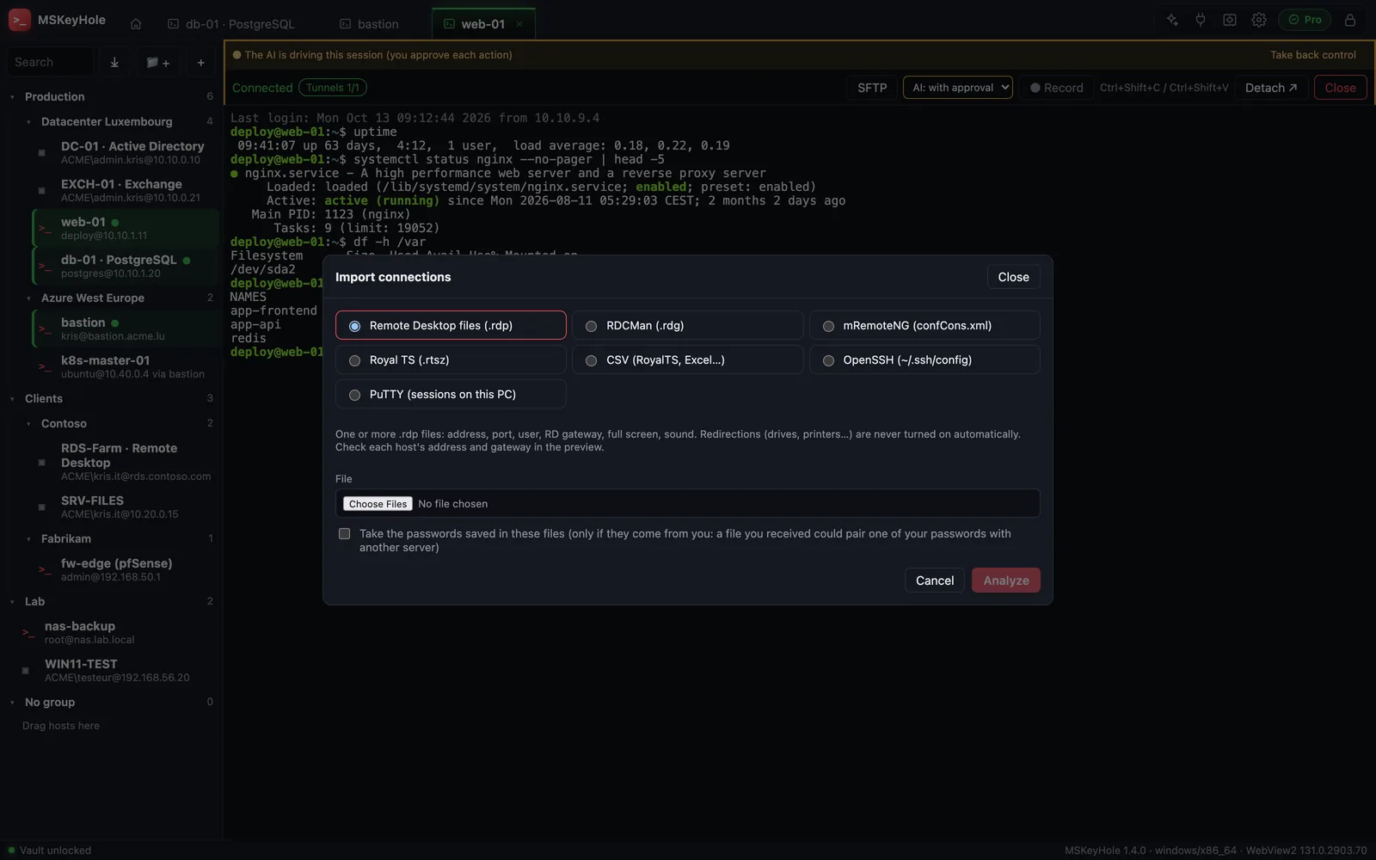Select PuTTY sessions on this PC

[x=451, y=394]
